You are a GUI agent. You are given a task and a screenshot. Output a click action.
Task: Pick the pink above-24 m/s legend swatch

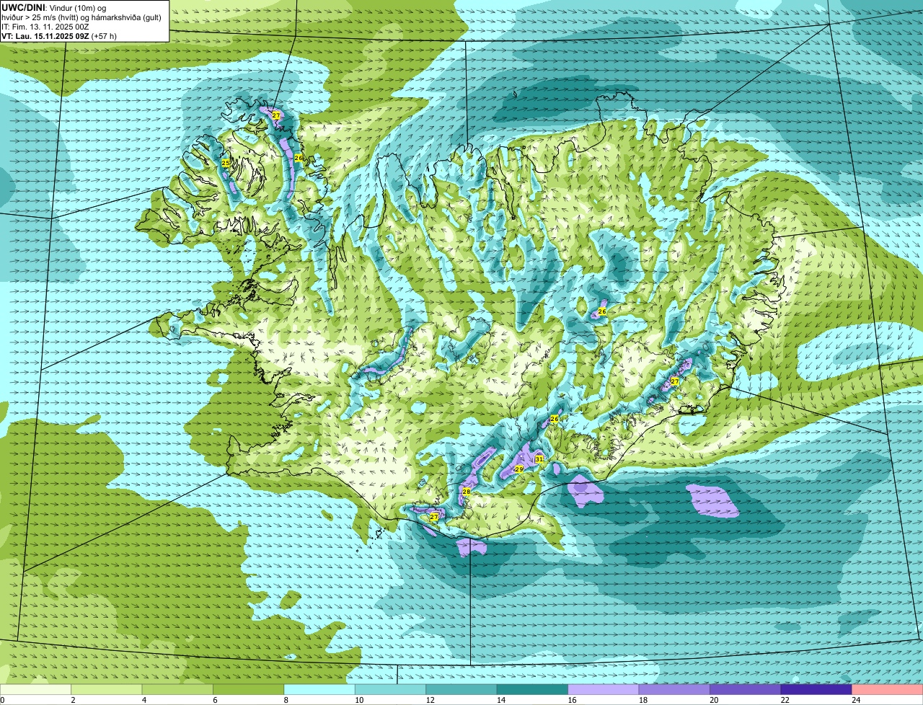pyautogui.click(x=888, y=690)
